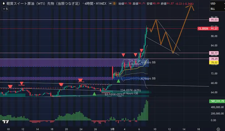The height and width of the screenshot is (131, 225).
Task: Click the red down-triangle marker near date 10
Action: tap(10, 87)
